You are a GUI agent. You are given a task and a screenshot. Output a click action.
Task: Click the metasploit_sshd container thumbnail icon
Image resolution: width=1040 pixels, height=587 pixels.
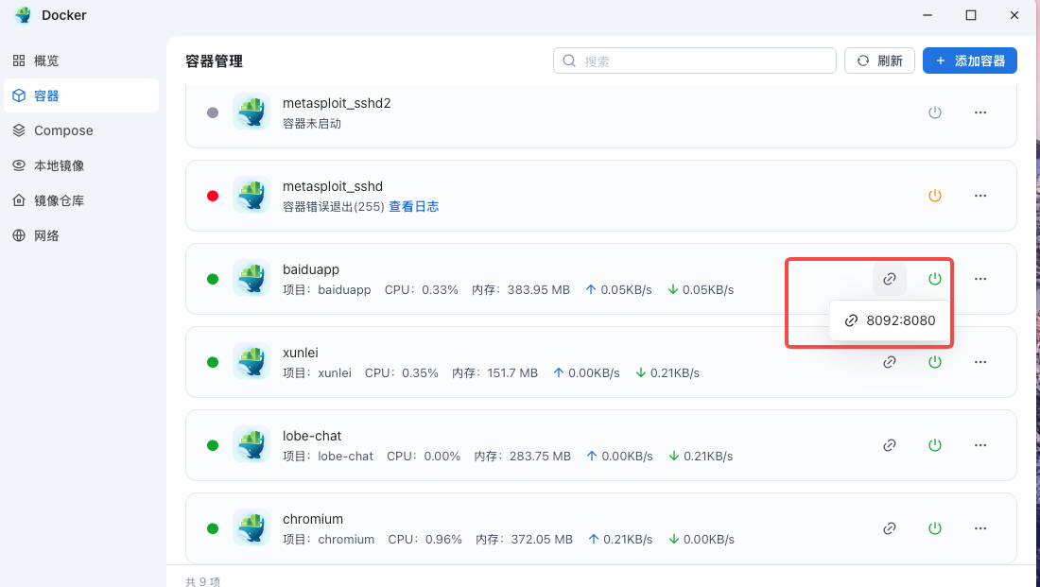tap(251, 195)
